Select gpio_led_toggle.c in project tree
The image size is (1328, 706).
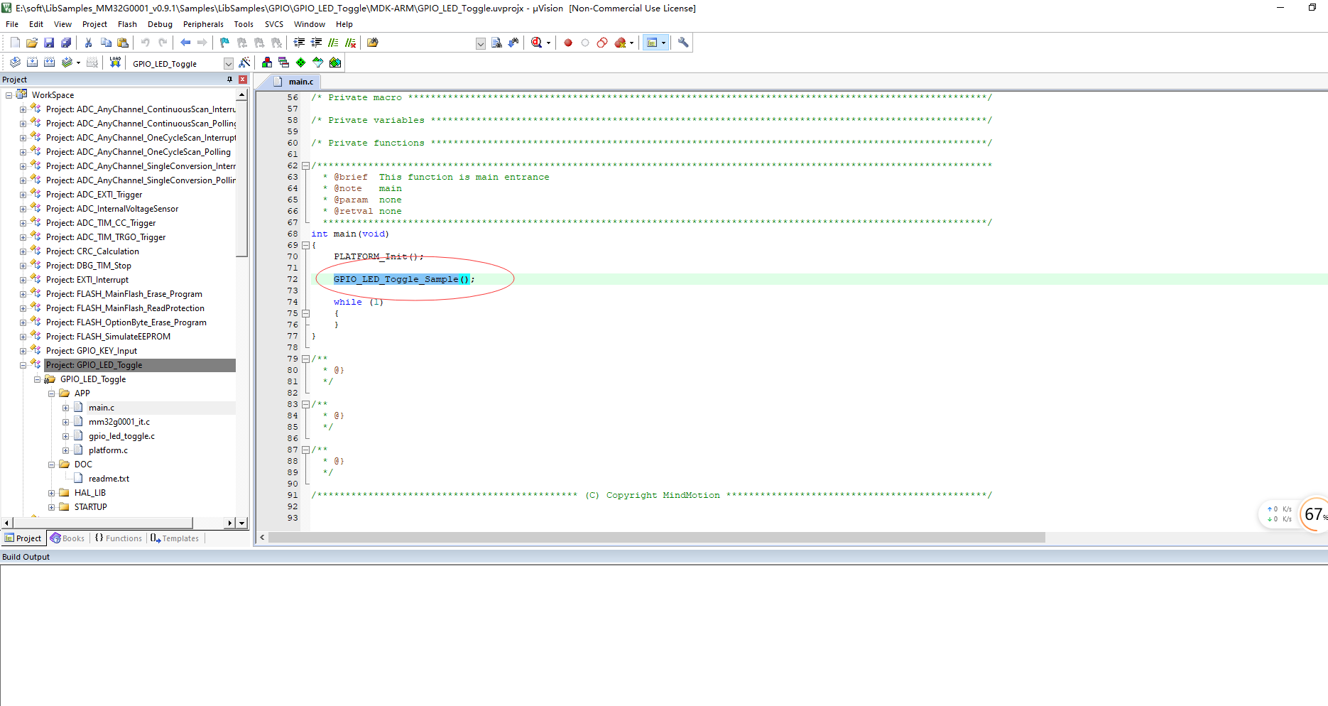(x=121, y=436)
